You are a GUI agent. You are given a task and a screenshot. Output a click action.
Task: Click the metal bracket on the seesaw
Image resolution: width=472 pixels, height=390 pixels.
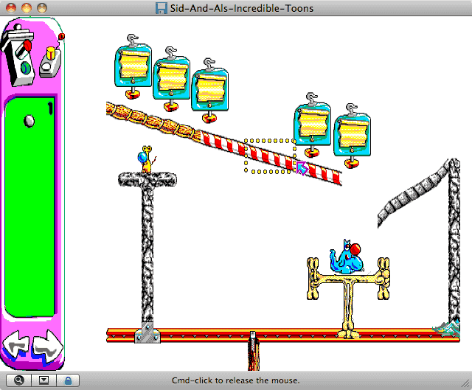(x=147, y=333)
